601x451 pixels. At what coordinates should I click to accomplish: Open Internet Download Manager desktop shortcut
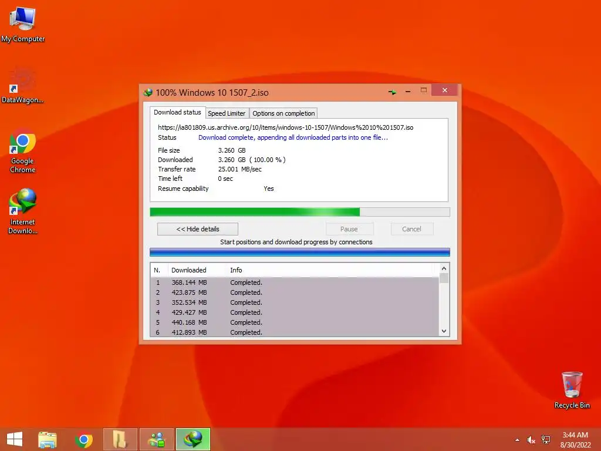pyautogui.click(x=23, y=211)
